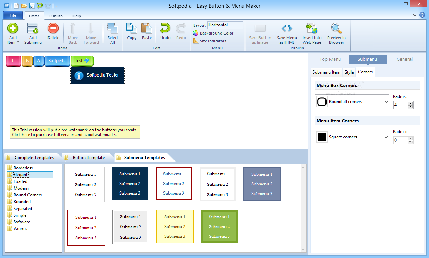Image resolution: width=429 pixels, height=258 pixels.
Task: Open the quick access toolbar customize arrow
Action: pyautogui.click(x=57, y=6)
